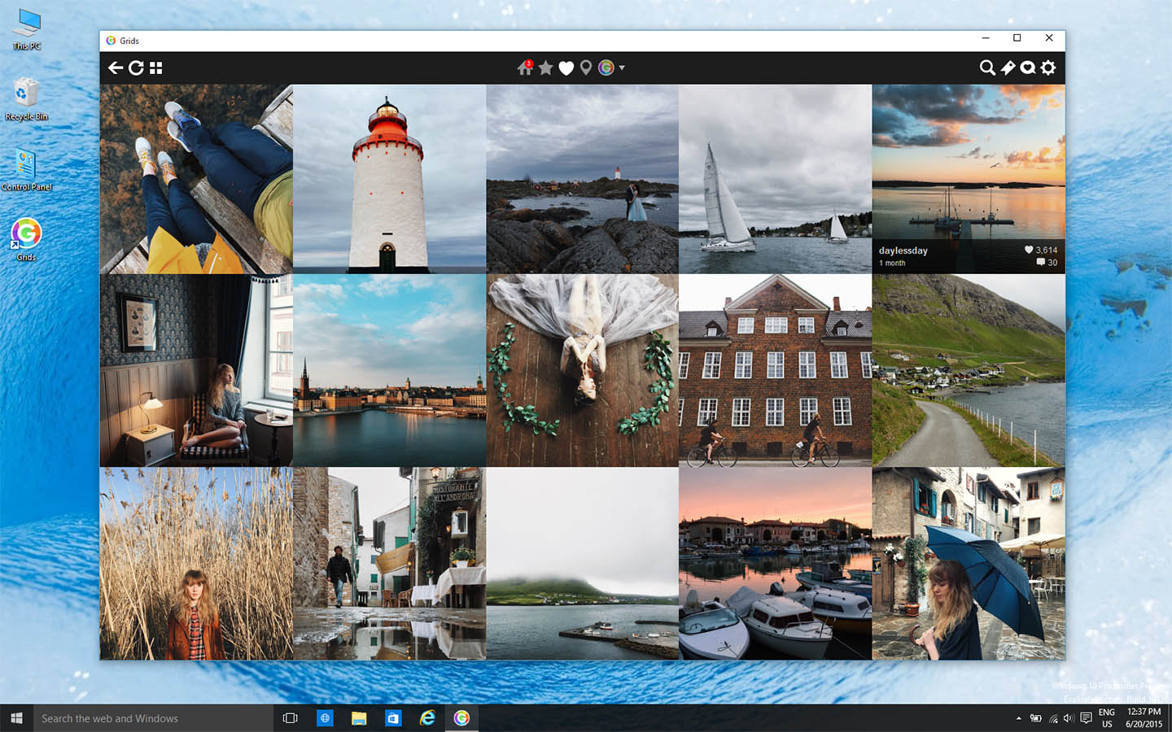Open the search magnifier in toolbar

[987, 68]
